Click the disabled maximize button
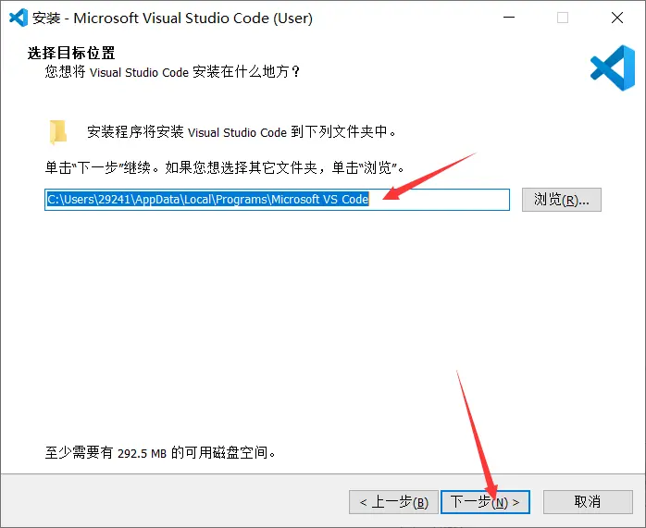This screenshot has width=646, height=528. click(563, 18)
